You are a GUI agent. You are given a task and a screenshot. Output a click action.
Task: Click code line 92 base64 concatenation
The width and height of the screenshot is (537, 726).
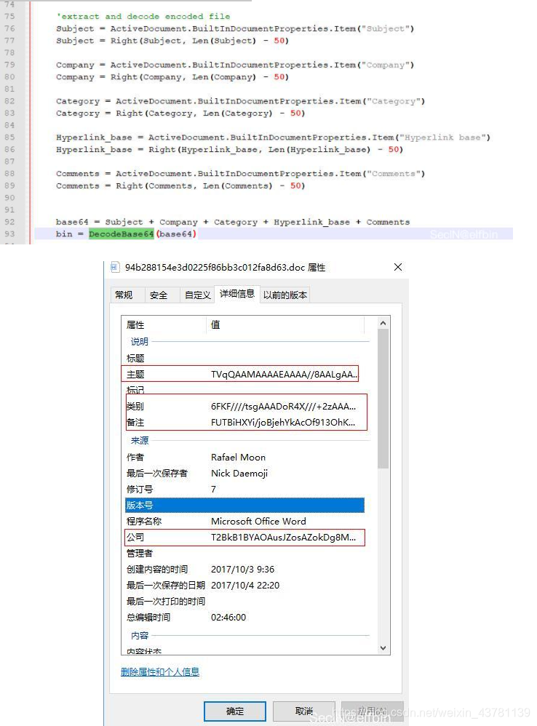[x=233, y=222]
